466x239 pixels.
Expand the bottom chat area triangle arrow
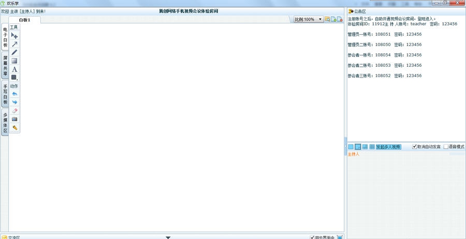168,237
